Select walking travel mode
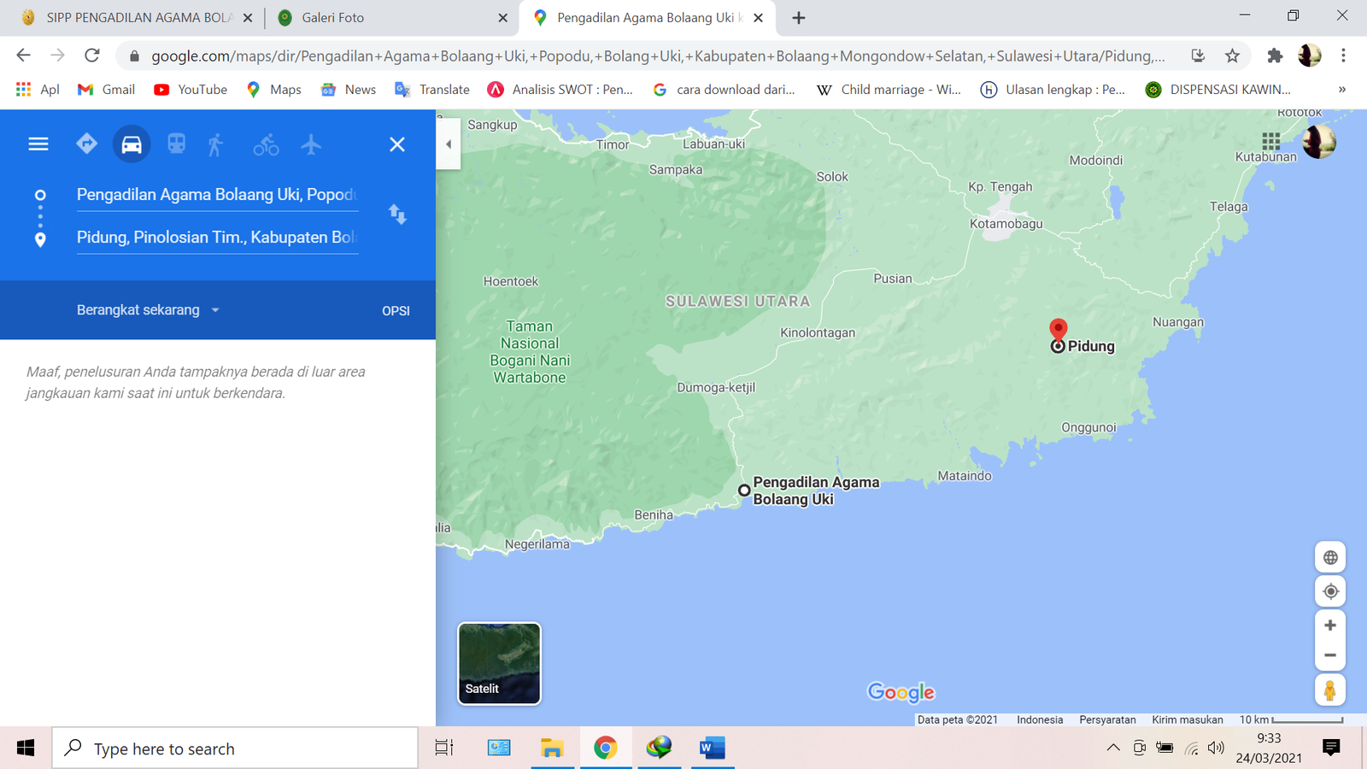This screenshot has width=1367, height=769. click(x=215, y=144)
